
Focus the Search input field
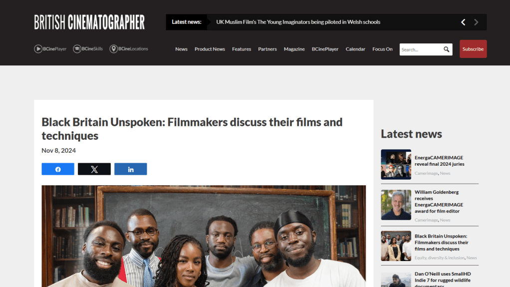[421, 49]
